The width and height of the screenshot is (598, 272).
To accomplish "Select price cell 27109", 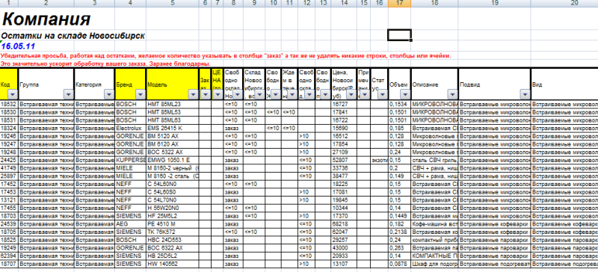I will click(344, 152).
